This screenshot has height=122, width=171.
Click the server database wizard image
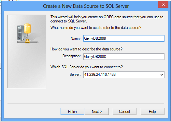[x=27, y=51]
